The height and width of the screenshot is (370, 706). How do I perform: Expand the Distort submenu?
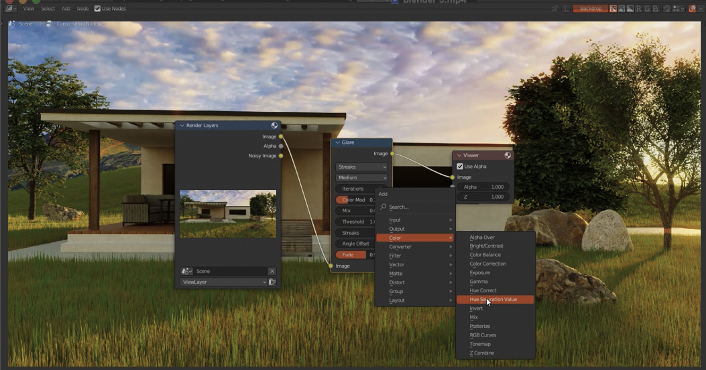(415, 282)
